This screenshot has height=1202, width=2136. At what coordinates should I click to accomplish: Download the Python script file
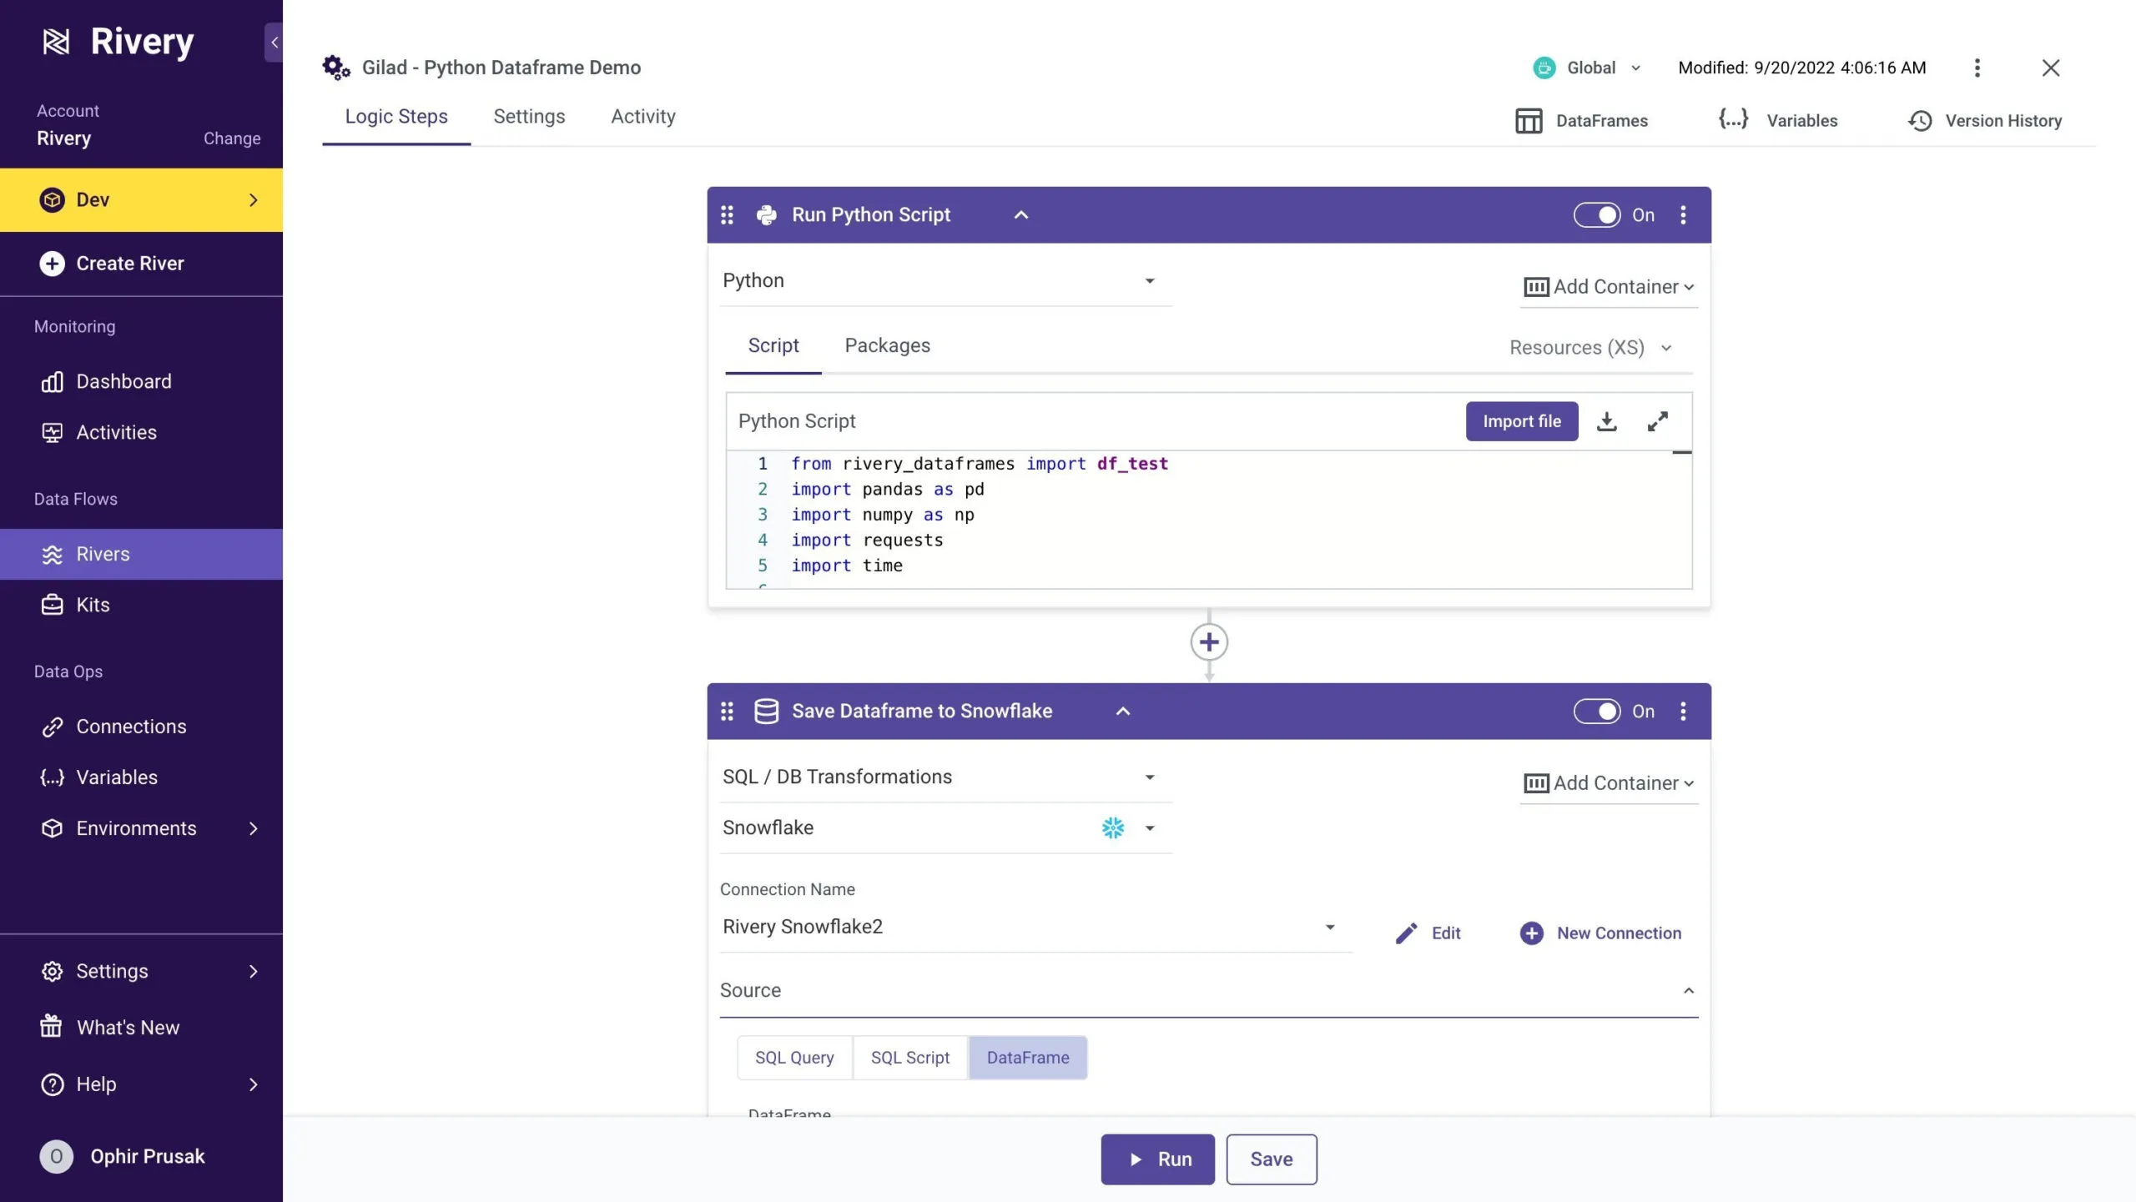tap(1606, 421)
